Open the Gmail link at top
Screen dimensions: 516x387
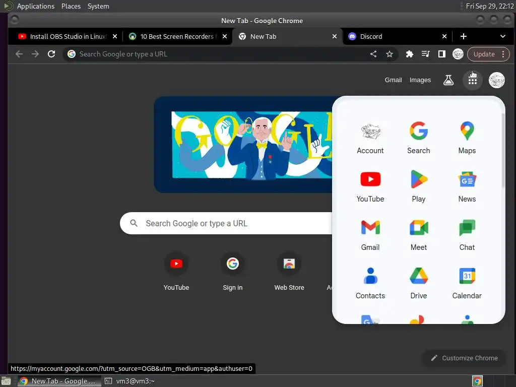(x=393, y=80)
